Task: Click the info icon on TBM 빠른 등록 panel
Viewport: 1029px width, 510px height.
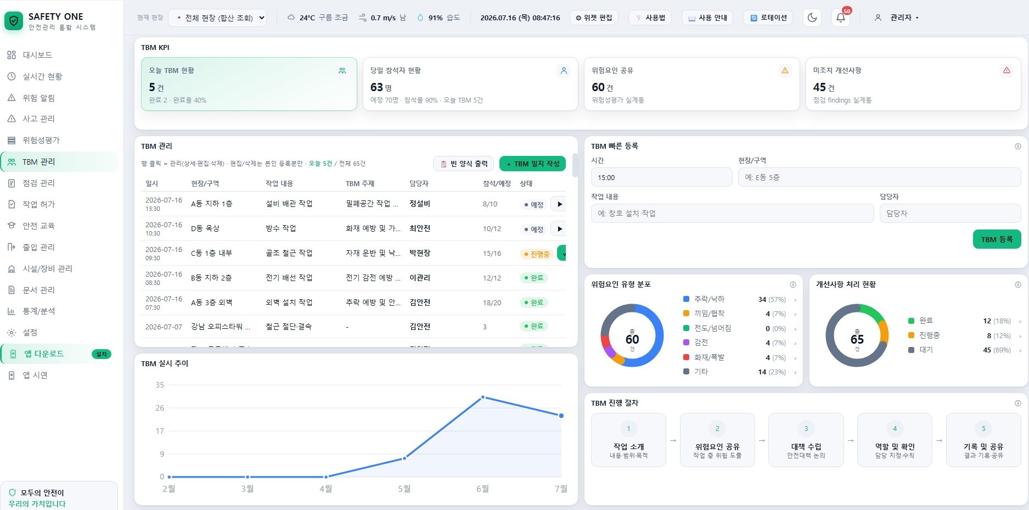Action: (x=1018, y=146)
